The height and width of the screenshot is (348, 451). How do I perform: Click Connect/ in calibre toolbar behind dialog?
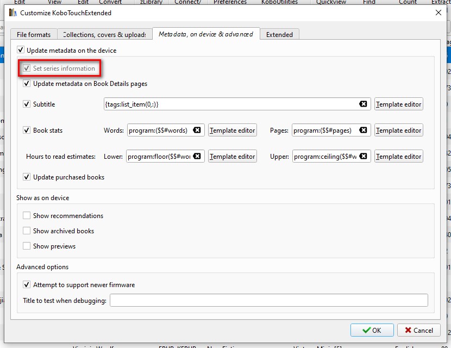(187, 2)
